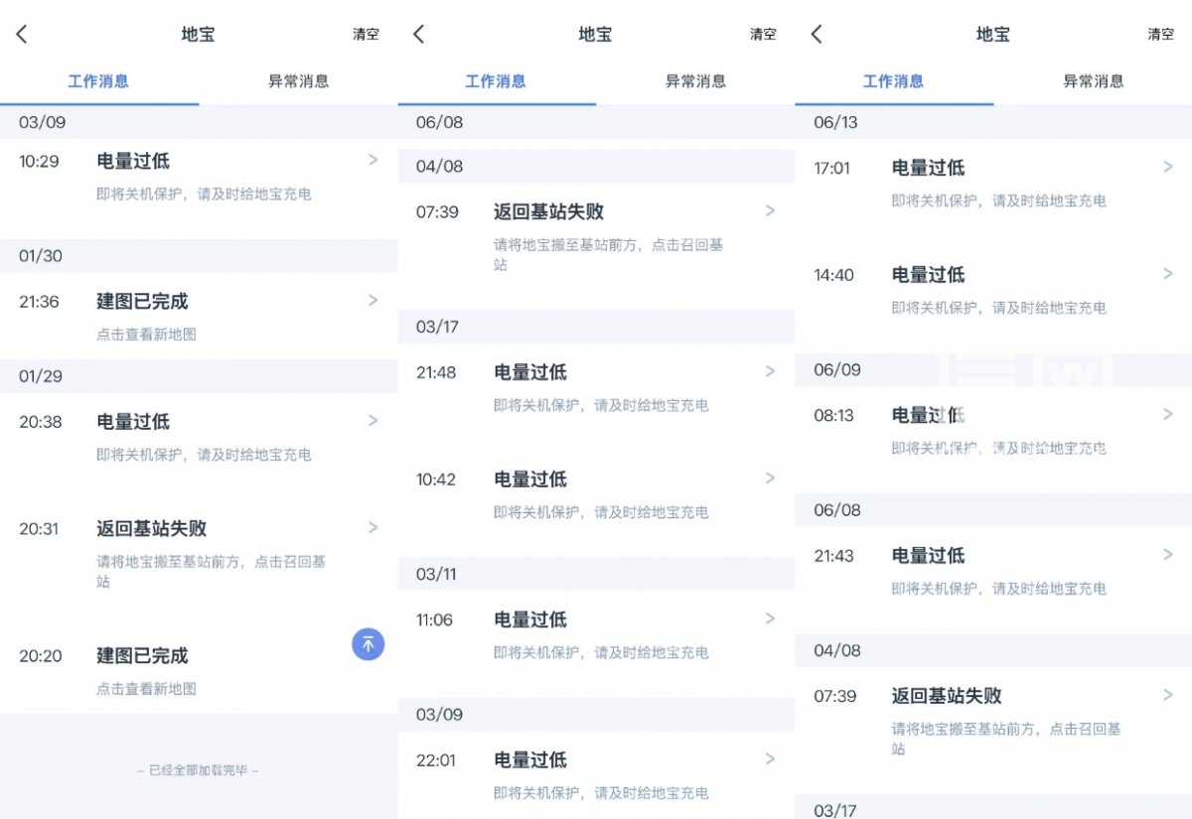Open chevron of 11:06 电量过低 message
1192x819 pixels.
pyautogui.click(x=771, y=618)
